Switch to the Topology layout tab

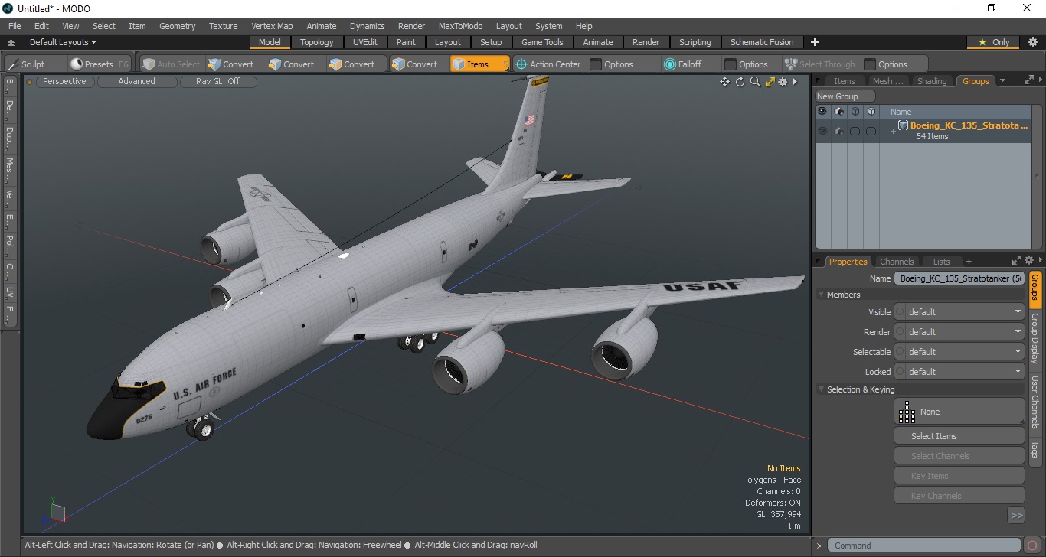click(316, 42)
